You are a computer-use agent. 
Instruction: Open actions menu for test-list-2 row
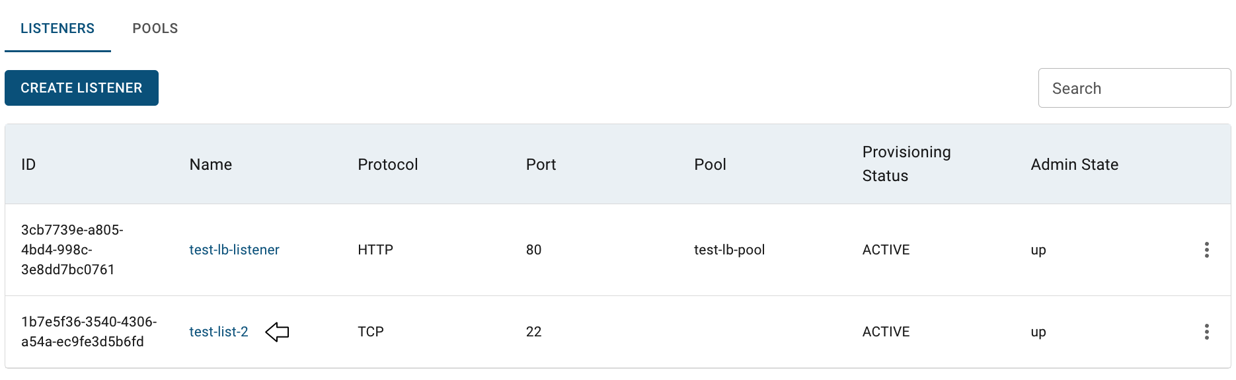1206,332
